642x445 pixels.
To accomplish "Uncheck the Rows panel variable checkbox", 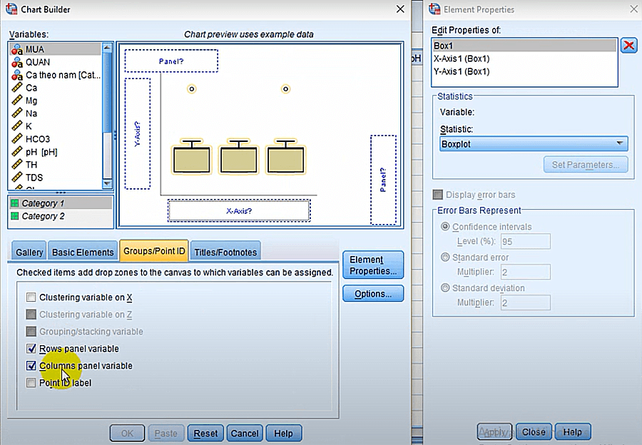I will pyautogui.click(x=31, y=349).
